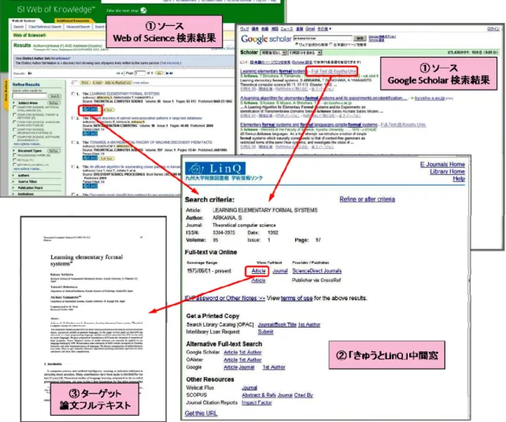
Task: Click Search button in Refine Results
Action: (54, 96)
